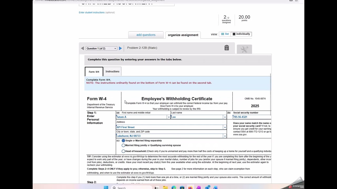This screenshot has height=189, width=337.
Task: Click the first name field containing Tatum A
Action: pyautogui.click(x=142, y=117)
